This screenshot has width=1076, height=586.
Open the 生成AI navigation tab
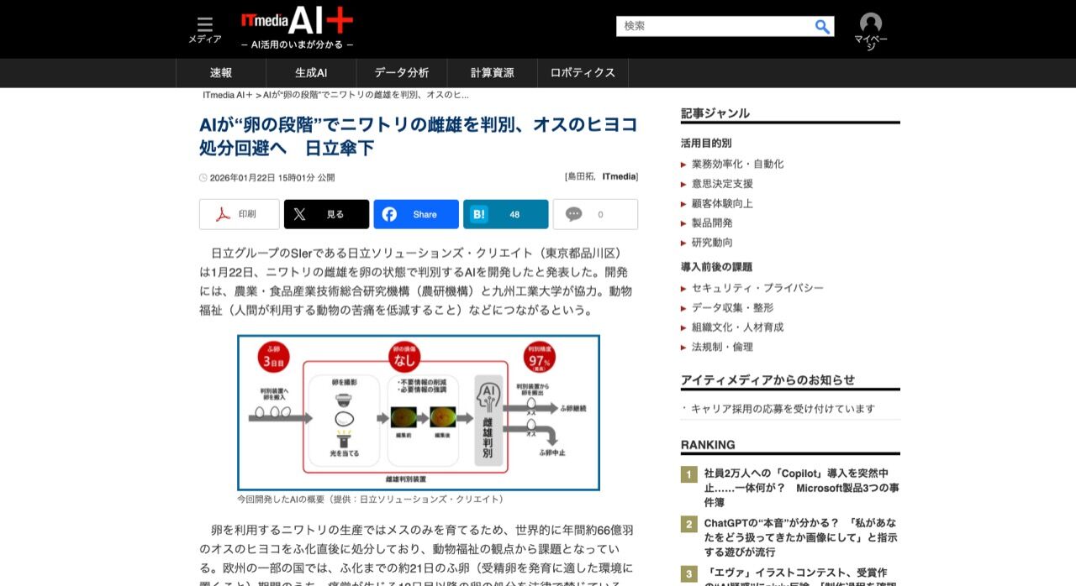point(311,73)
